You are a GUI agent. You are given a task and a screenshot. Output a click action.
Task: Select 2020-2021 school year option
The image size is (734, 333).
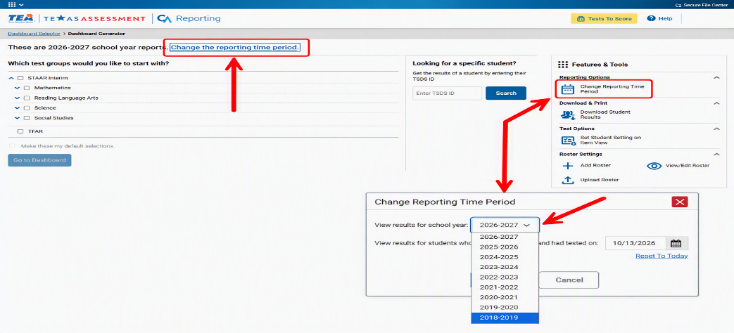click(x=505, y=297)
